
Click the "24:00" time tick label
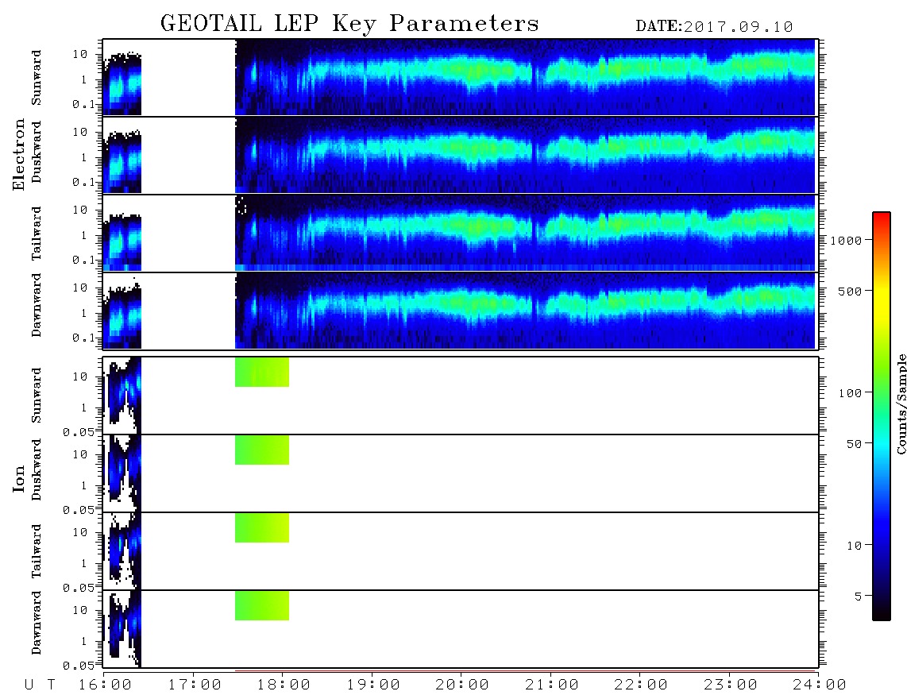[x=820, y=685]
